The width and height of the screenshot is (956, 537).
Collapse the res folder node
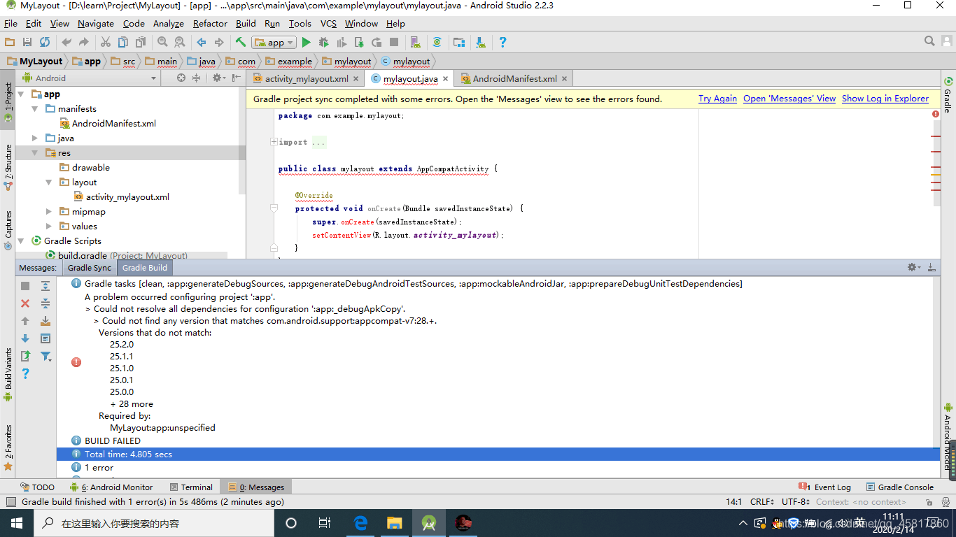(35, 153)
